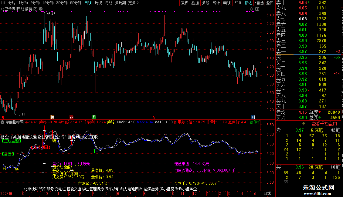Open the stock title dropdown arrow
This screenshot has width=343, height=197.
41,9
